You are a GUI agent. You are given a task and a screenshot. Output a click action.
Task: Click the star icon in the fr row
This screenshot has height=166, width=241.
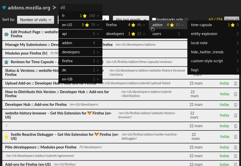85,16
